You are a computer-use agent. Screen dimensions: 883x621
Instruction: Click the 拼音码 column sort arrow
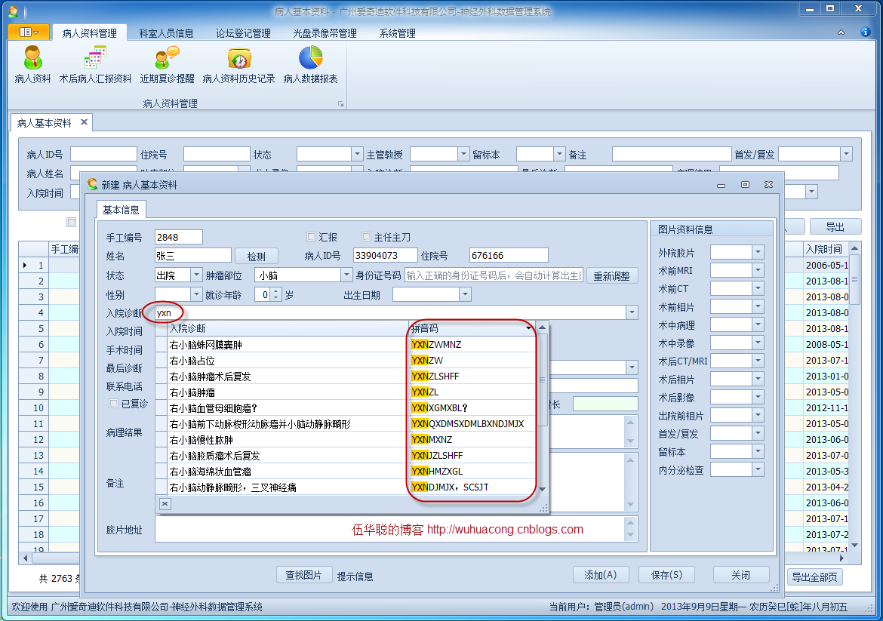point(528,327)
